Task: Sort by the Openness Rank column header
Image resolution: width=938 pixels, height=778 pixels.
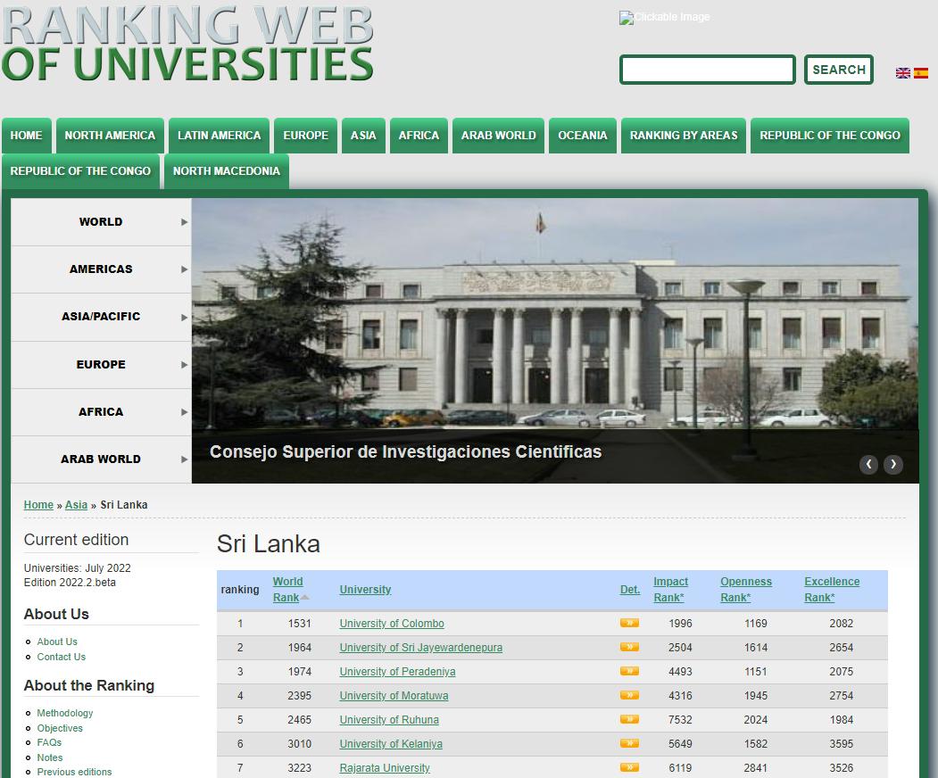Action: pos(746,589)
